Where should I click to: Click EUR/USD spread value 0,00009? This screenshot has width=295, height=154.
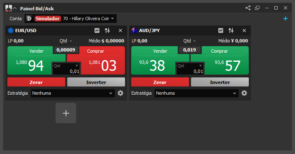(x=66, y=50)
